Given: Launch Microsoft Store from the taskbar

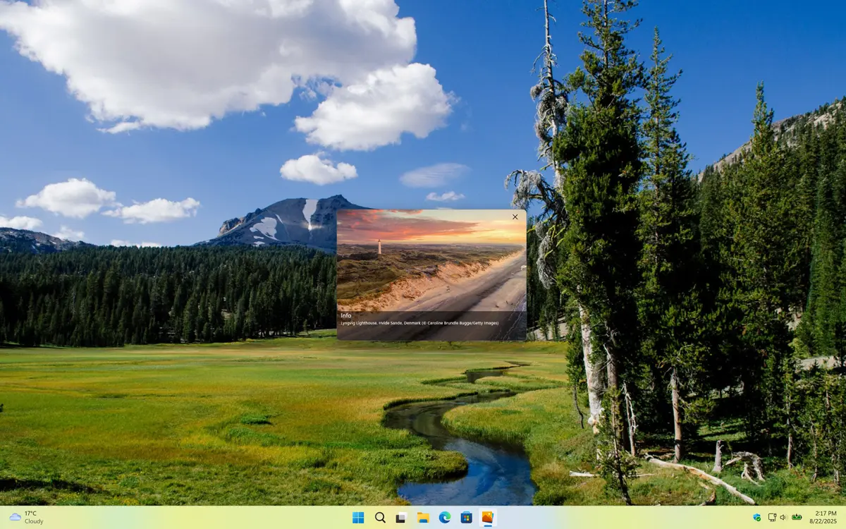Looking at the screenshot, I should (x=466, y=518).
